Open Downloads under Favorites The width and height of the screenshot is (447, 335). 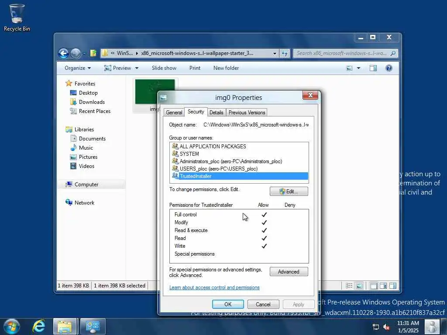click(92, 102)
